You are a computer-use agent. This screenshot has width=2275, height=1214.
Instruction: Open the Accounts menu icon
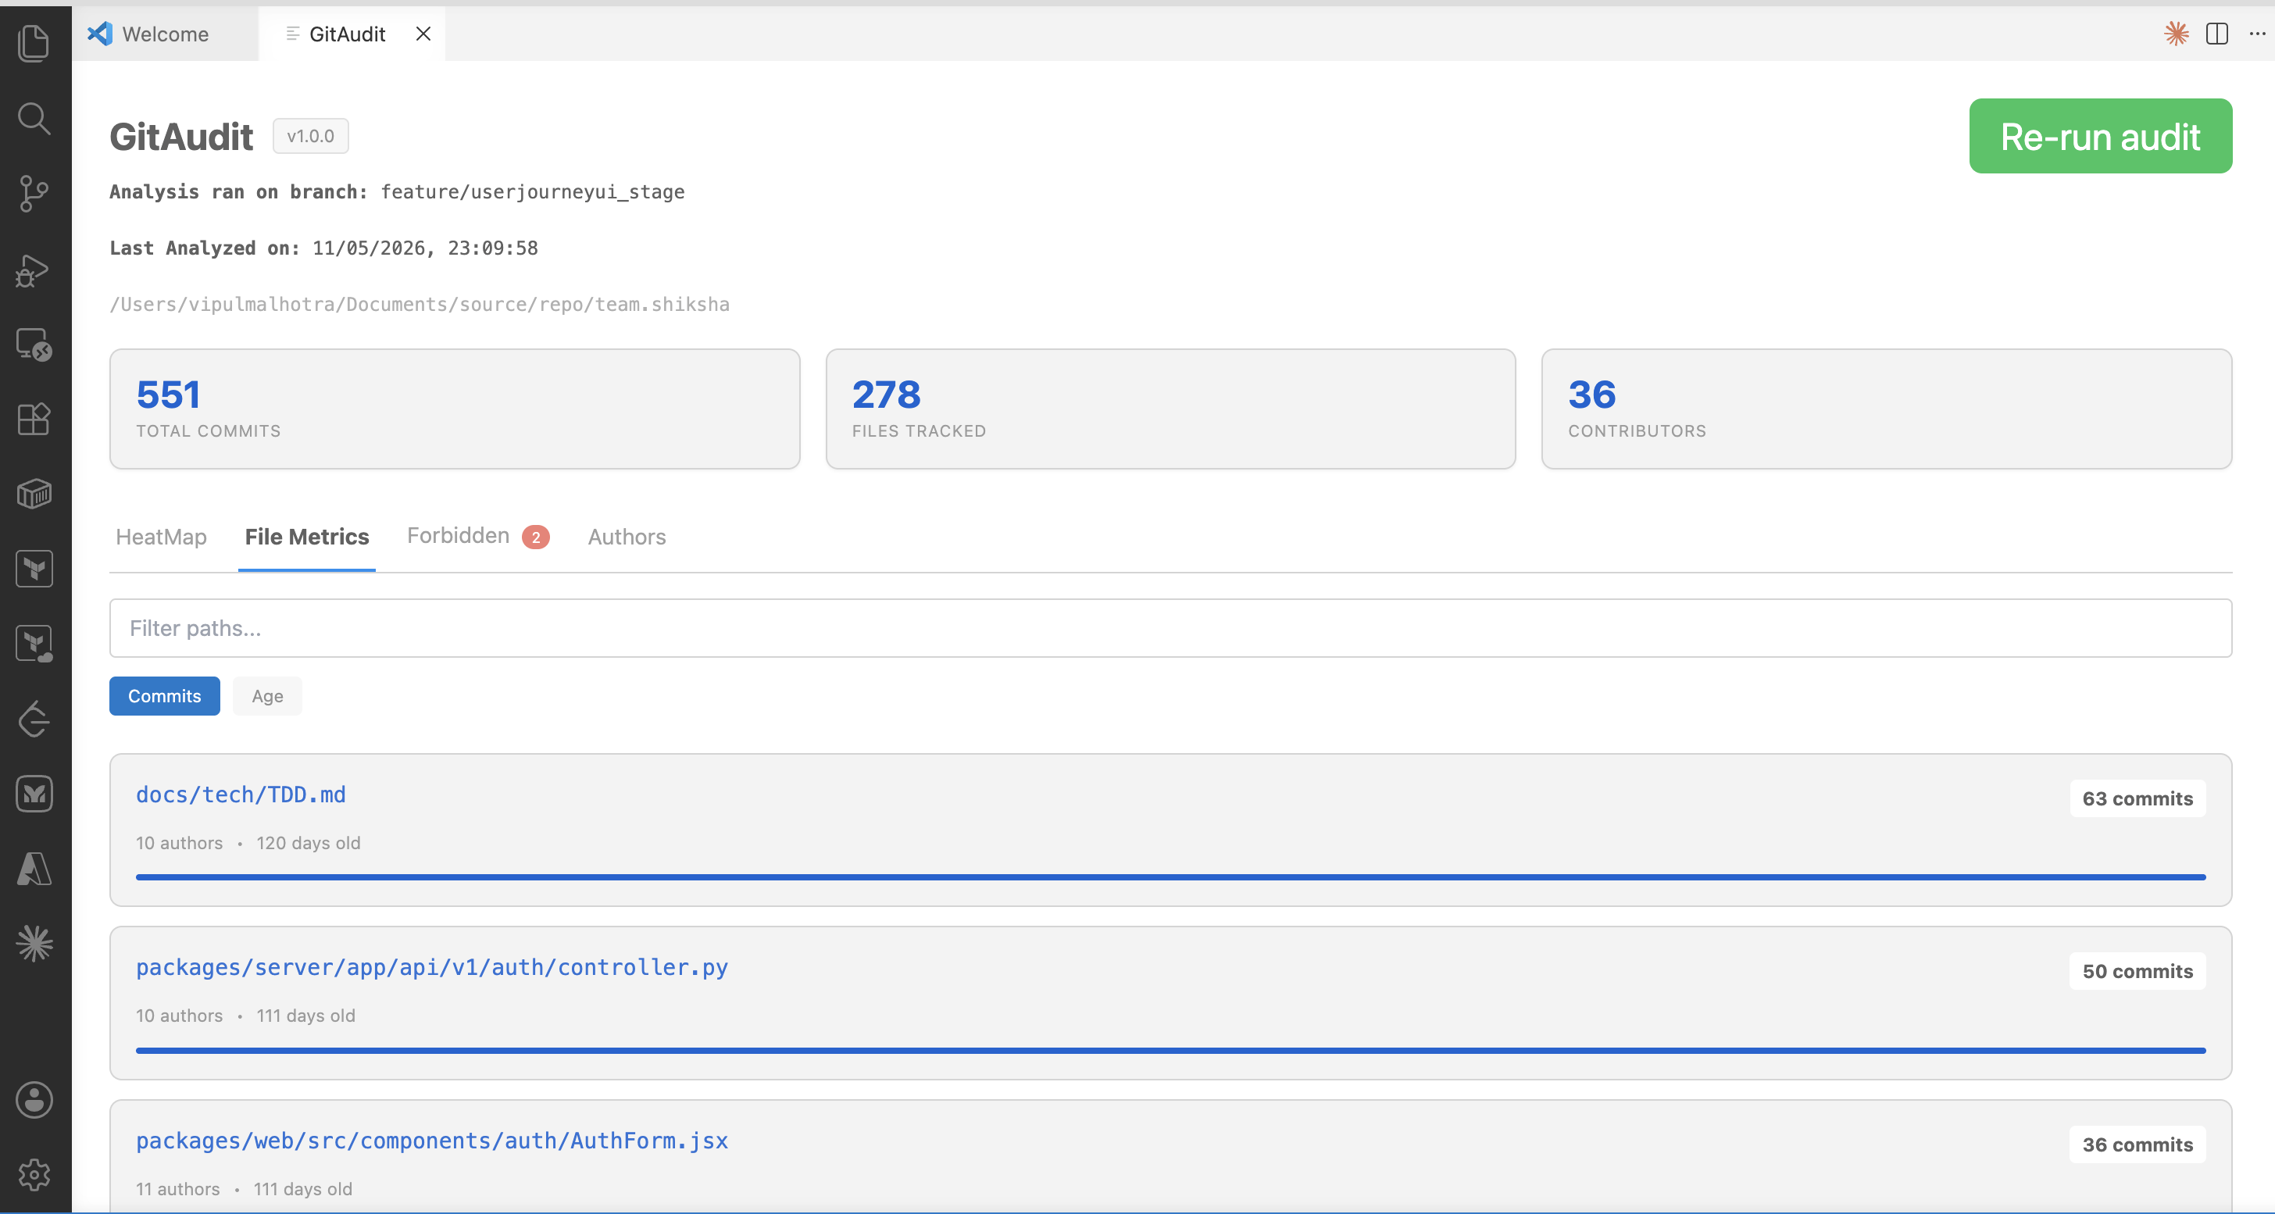click(x=34, y=1100)
